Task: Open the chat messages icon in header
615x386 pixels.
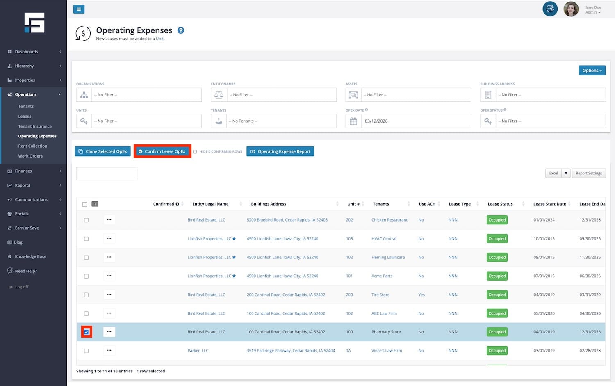Action: click(550, 9)
